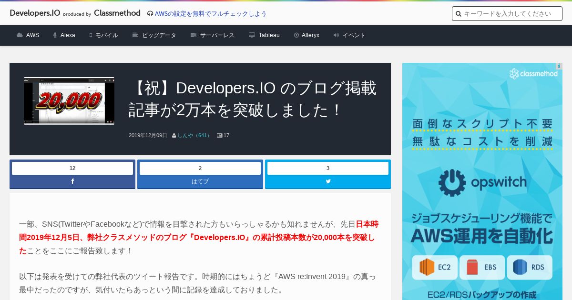Click the Developers.IO site logo

(x=35, y=13)
